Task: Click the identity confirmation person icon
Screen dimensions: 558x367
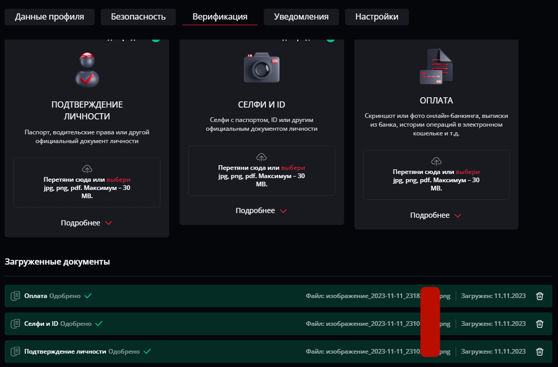Action: click(87, 70)
